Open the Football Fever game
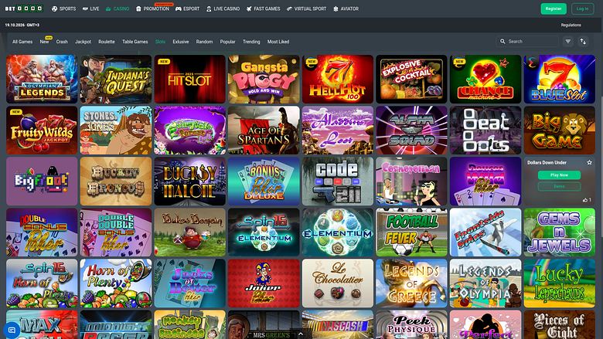 411,232
